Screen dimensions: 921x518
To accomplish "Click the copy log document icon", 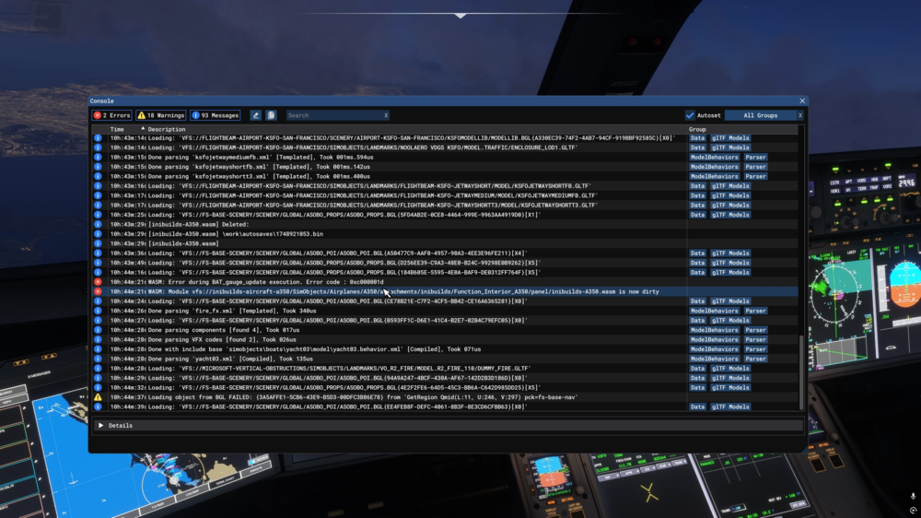I will point(271,115).
